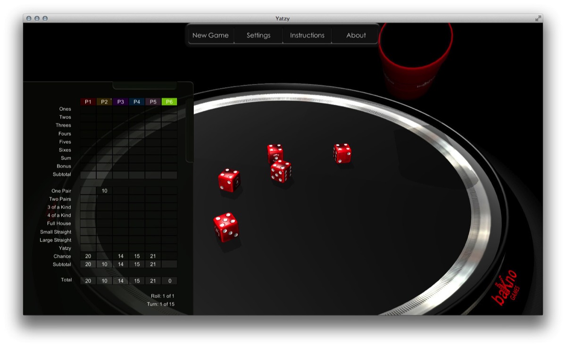Click the 3 of a Kind label
The image size is (566, 347).
click(x=59, y=207)
